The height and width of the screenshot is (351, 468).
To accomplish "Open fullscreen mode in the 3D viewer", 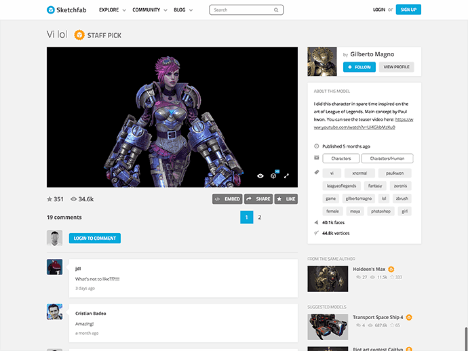I will (x=286, y=176).
